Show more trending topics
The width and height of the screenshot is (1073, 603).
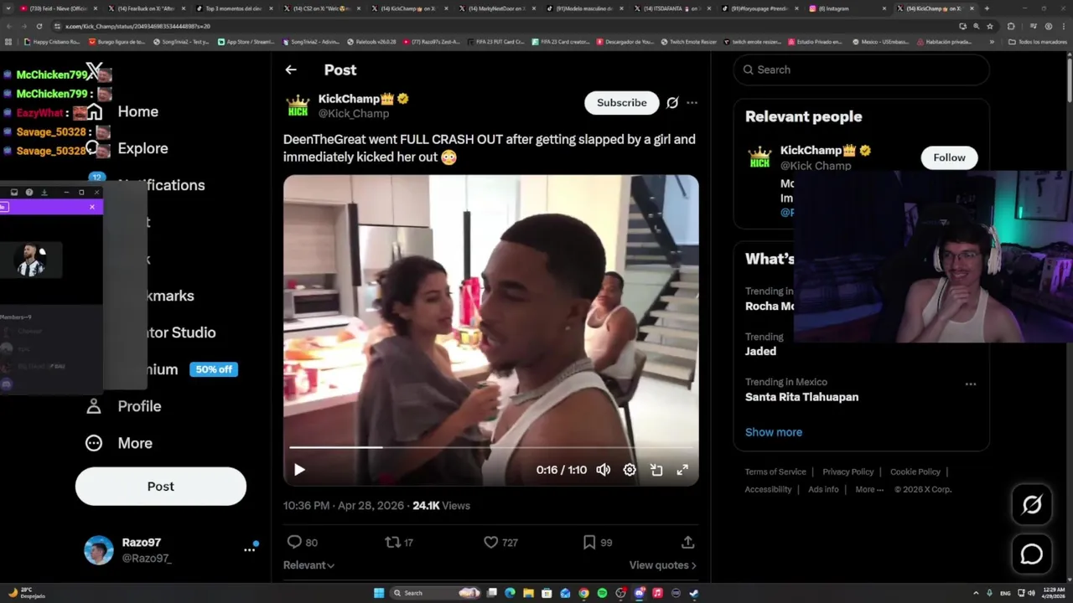(774, 432)
